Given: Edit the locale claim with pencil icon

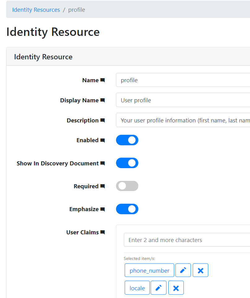Looking at the screenshot, I should [x=158, y=287].
